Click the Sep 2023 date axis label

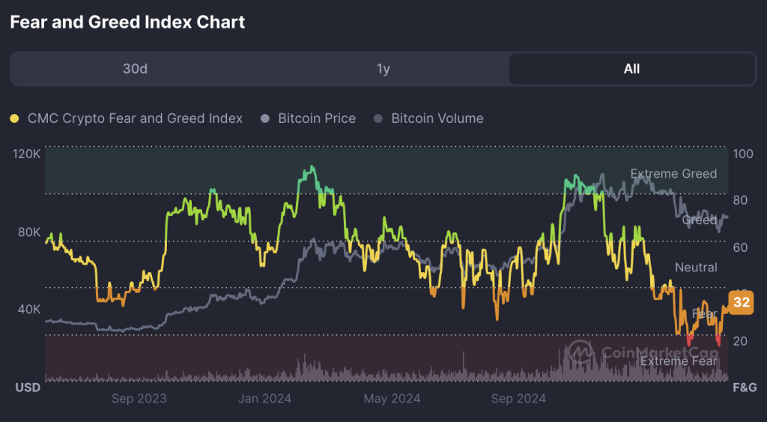pyautogui.click(x=139, y=399)
